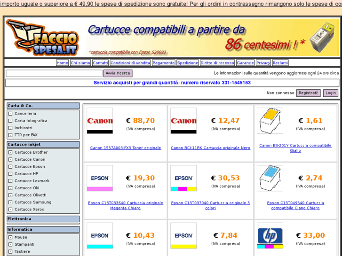The image size is (342, 256).
Task: Open Canon BCI-11BK Cartuccia originale Nero link
Action: click(210, 148)
